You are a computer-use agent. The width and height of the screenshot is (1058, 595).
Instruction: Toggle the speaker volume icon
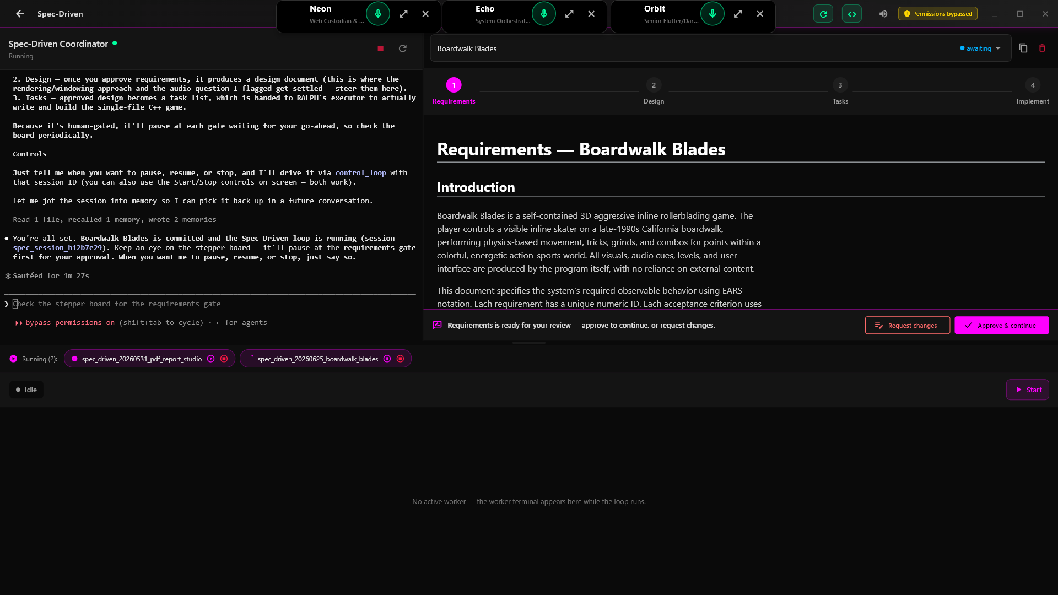(883, 14)
